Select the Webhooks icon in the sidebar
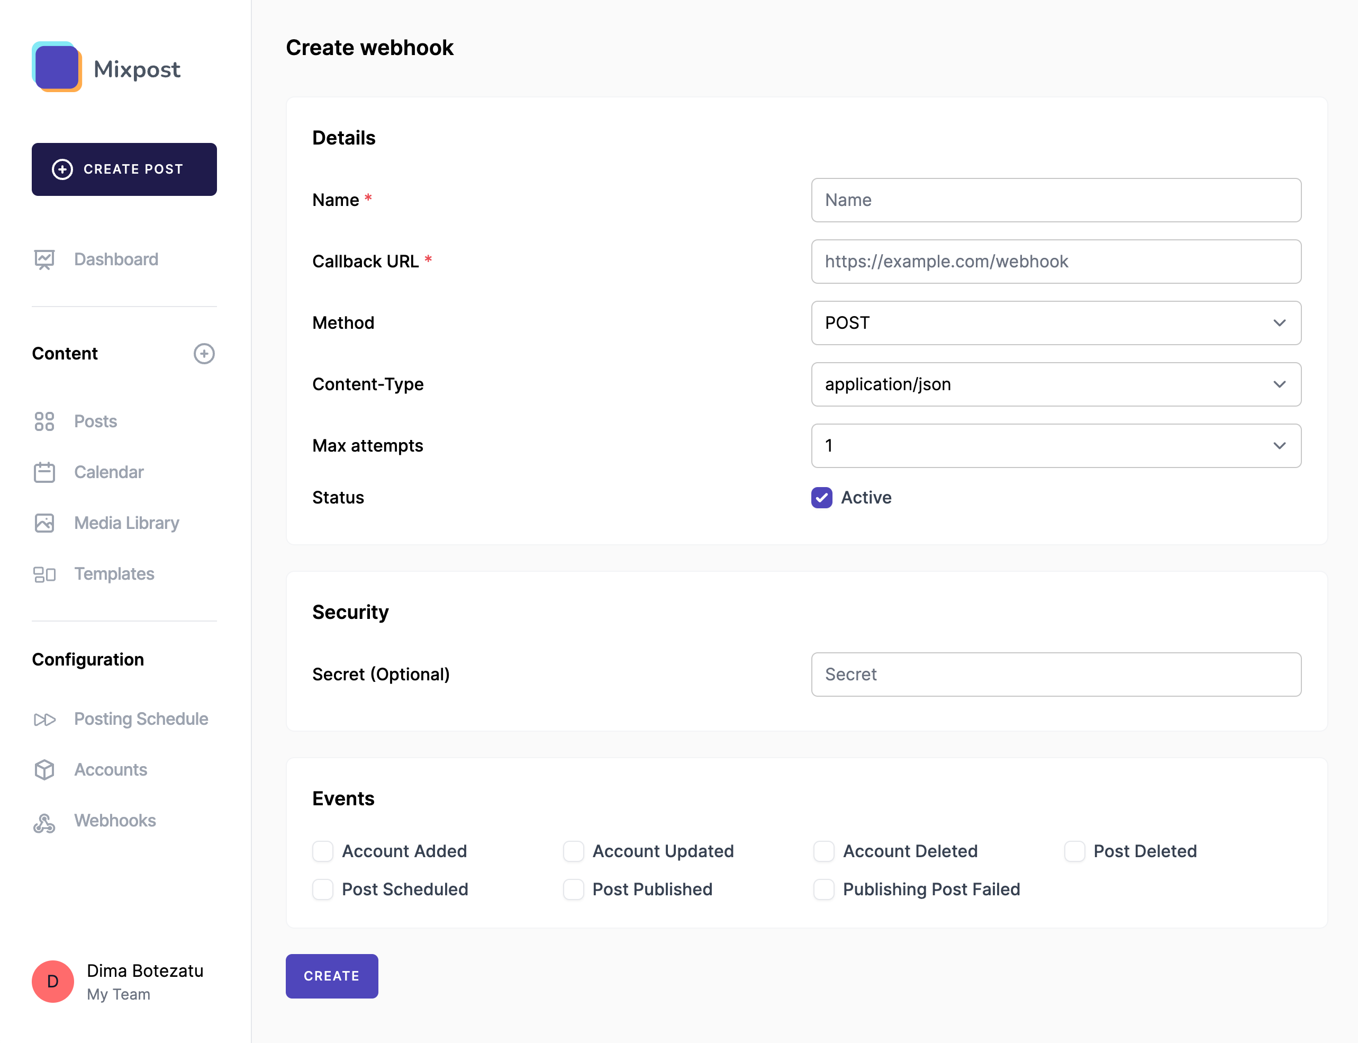Screen dimensions: 1358x1043 [43, 821]
